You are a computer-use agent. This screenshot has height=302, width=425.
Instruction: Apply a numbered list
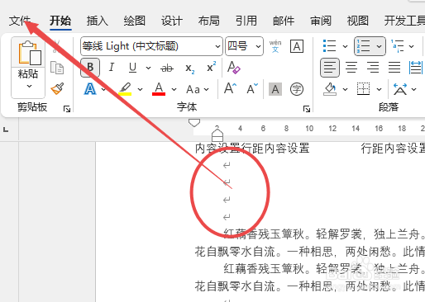coord(363,46)
